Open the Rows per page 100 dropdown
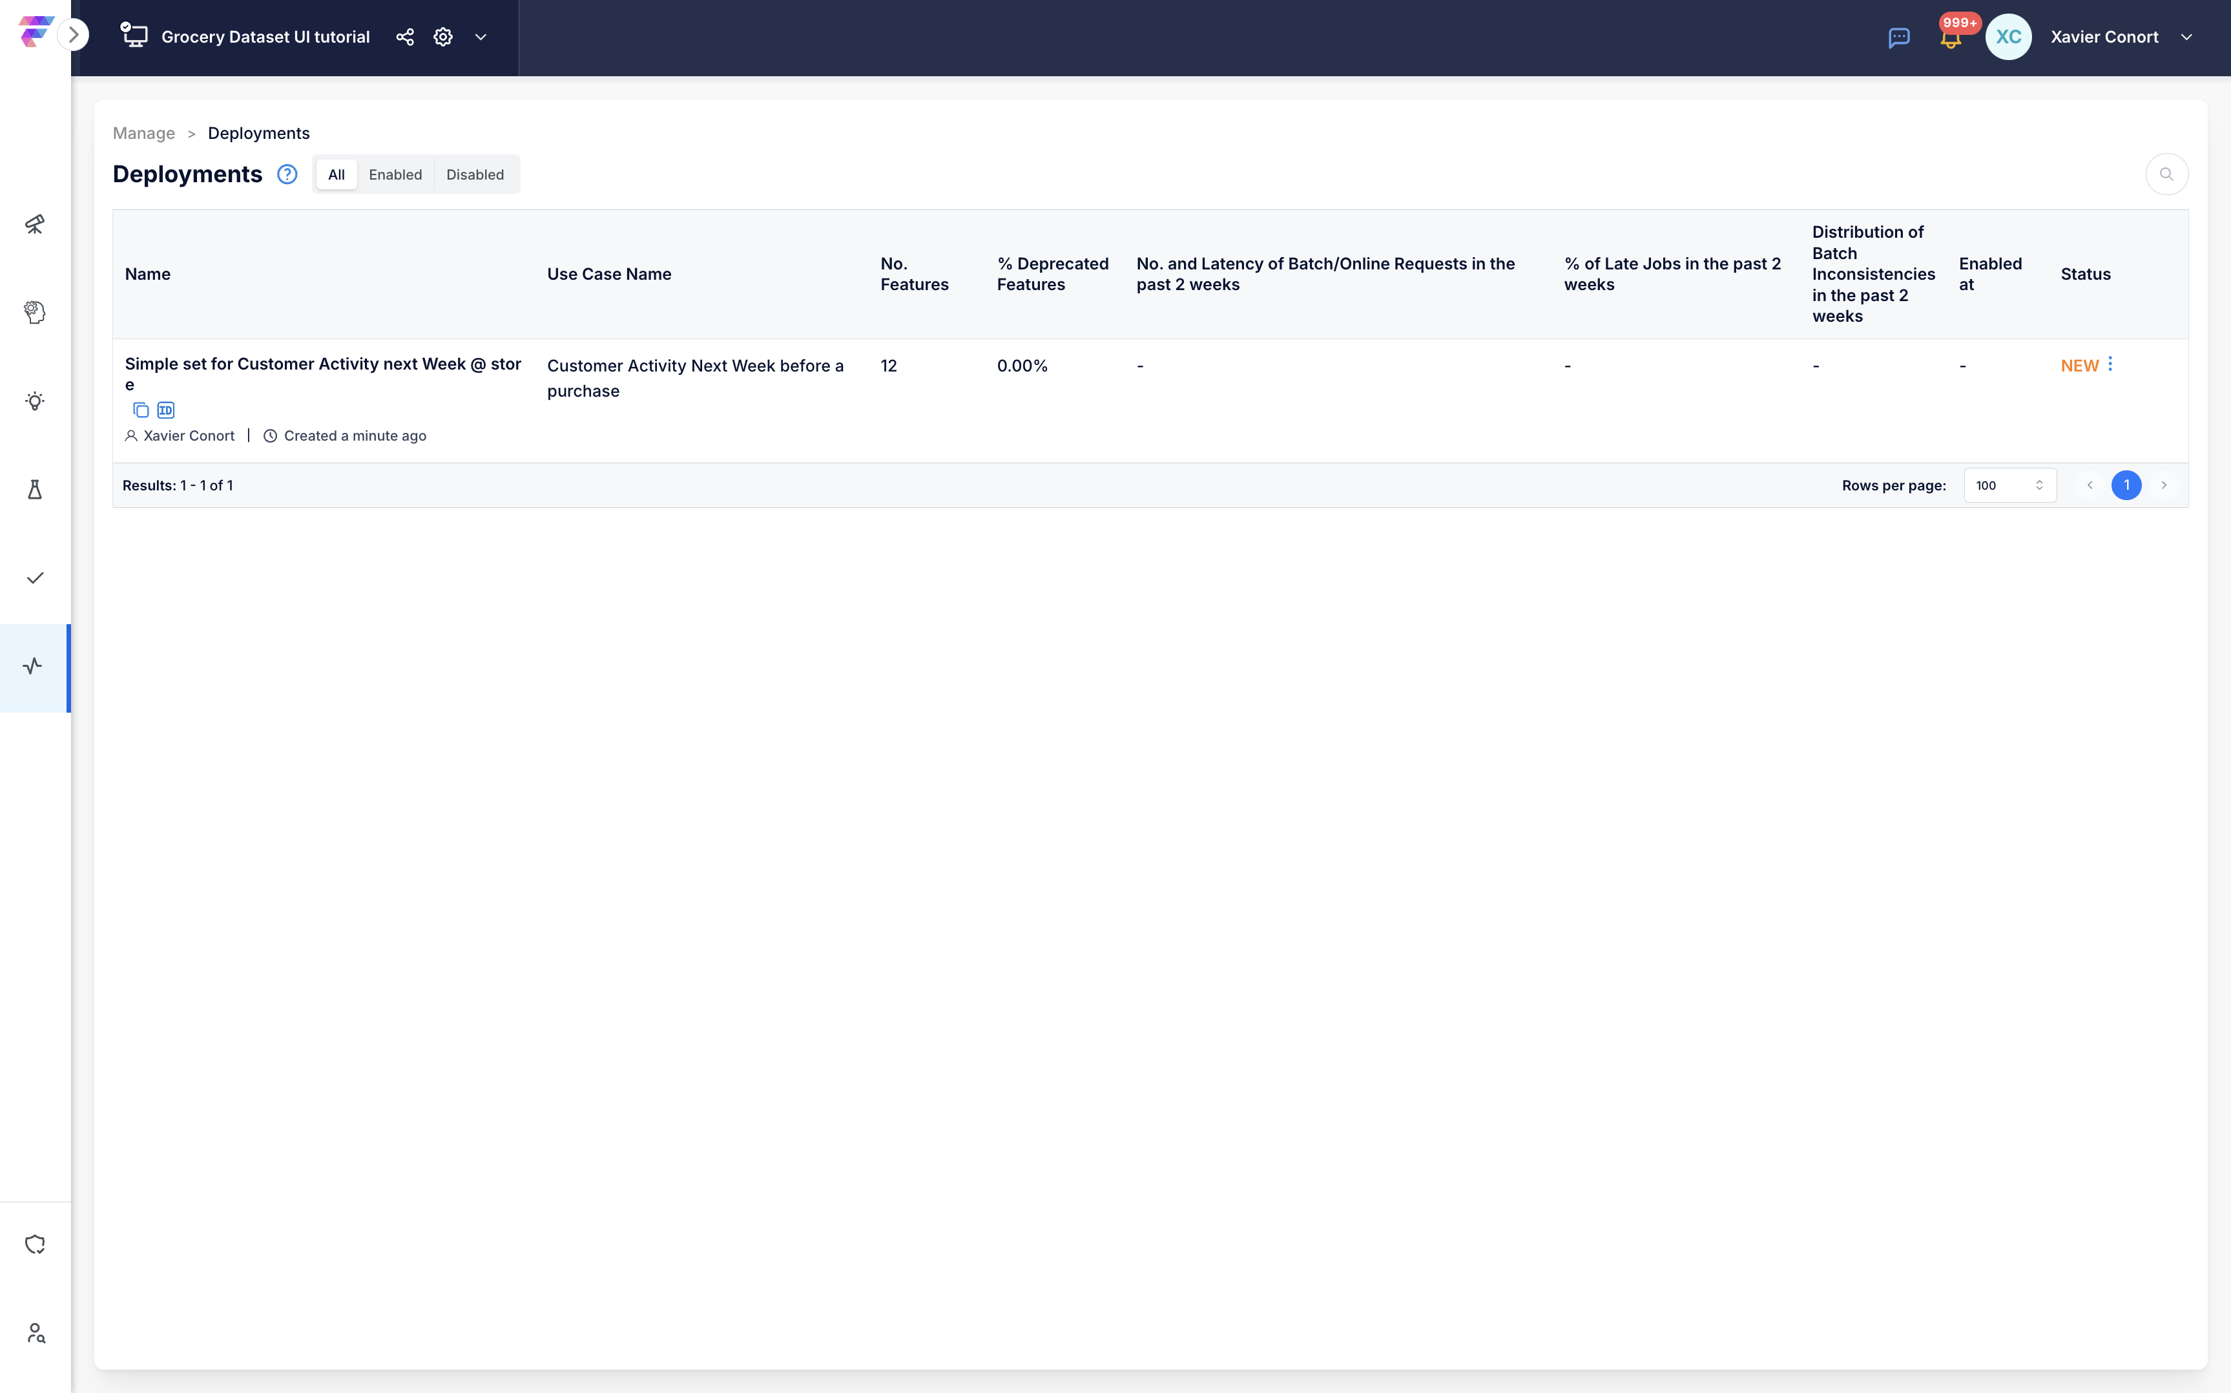 pos(2009,485)
